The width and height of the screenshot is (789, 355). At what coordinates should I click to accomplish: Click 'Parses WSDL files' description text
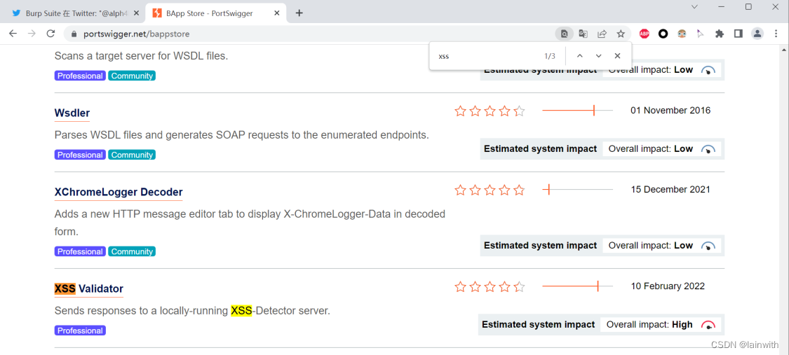241,135
